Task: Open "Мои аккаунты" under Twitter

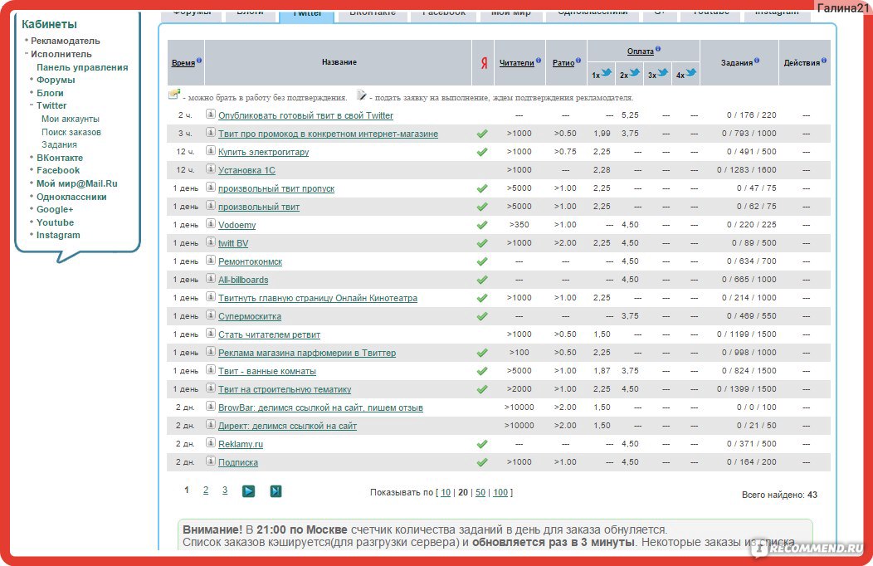Action: [x=71, y=119]
